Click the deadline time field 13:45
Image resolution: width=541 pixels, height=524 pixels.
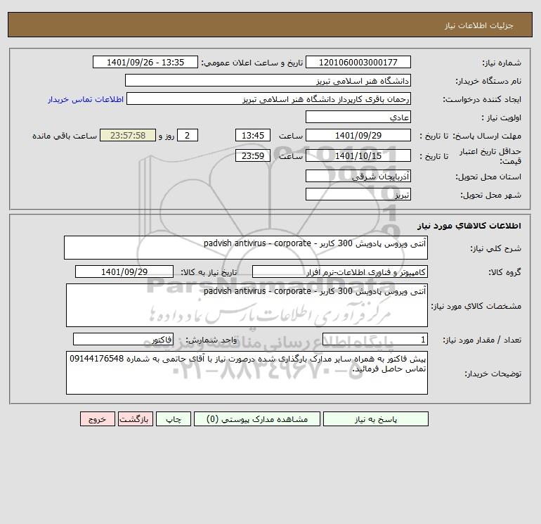(252, 136)
